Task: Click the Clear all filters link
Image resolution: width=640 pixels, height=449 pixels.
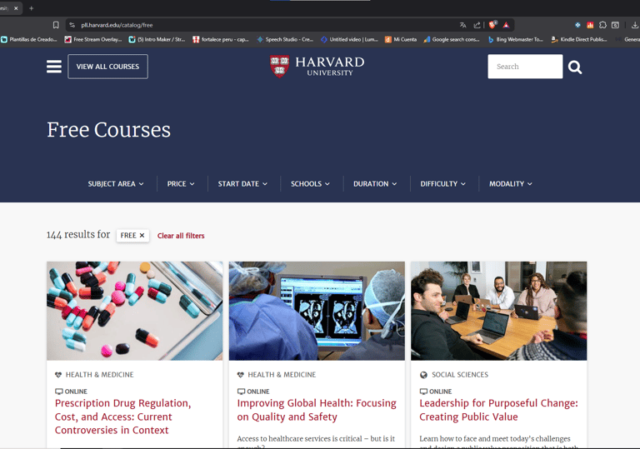Action: 181,236
